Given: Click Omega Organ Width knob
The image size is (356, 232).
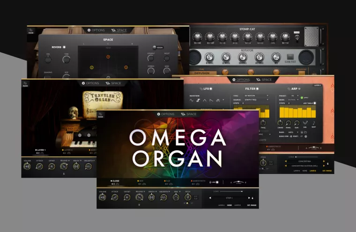Looking at the screenshot, I should (x=151, y=197).
